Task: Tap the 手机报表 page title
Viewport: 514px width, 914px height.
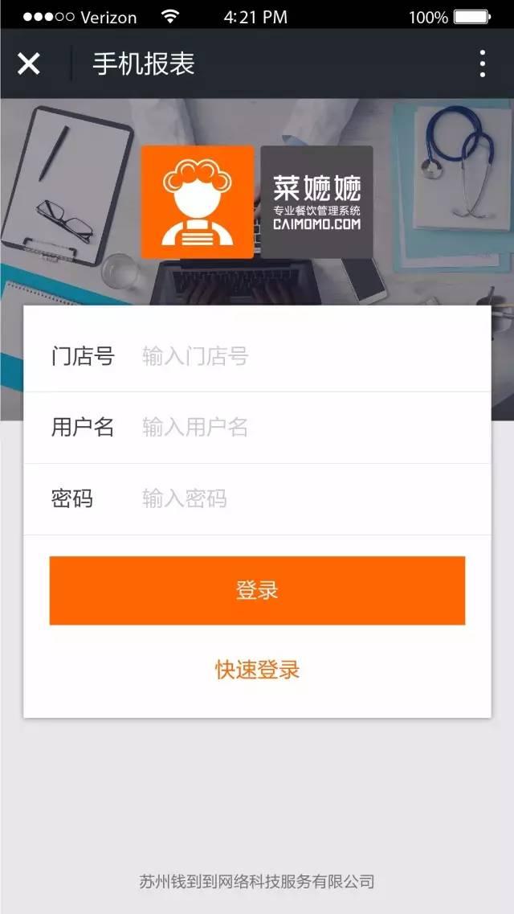Action: pyautogui.click(x=143, y=64)
